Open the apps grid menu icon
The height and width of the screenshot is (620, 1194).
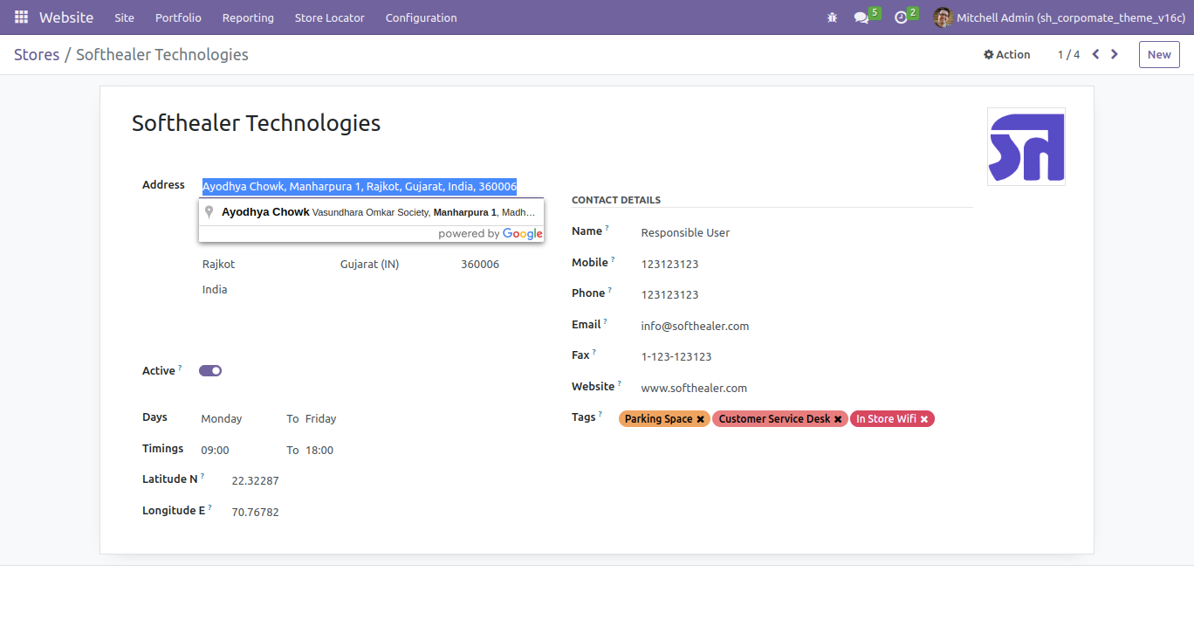coord(21,17)
